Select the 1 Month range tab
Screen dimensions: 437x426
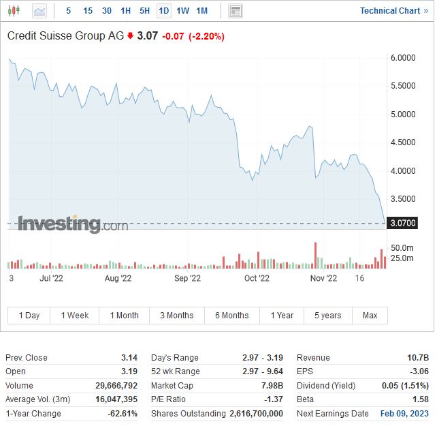coord(123,316)
